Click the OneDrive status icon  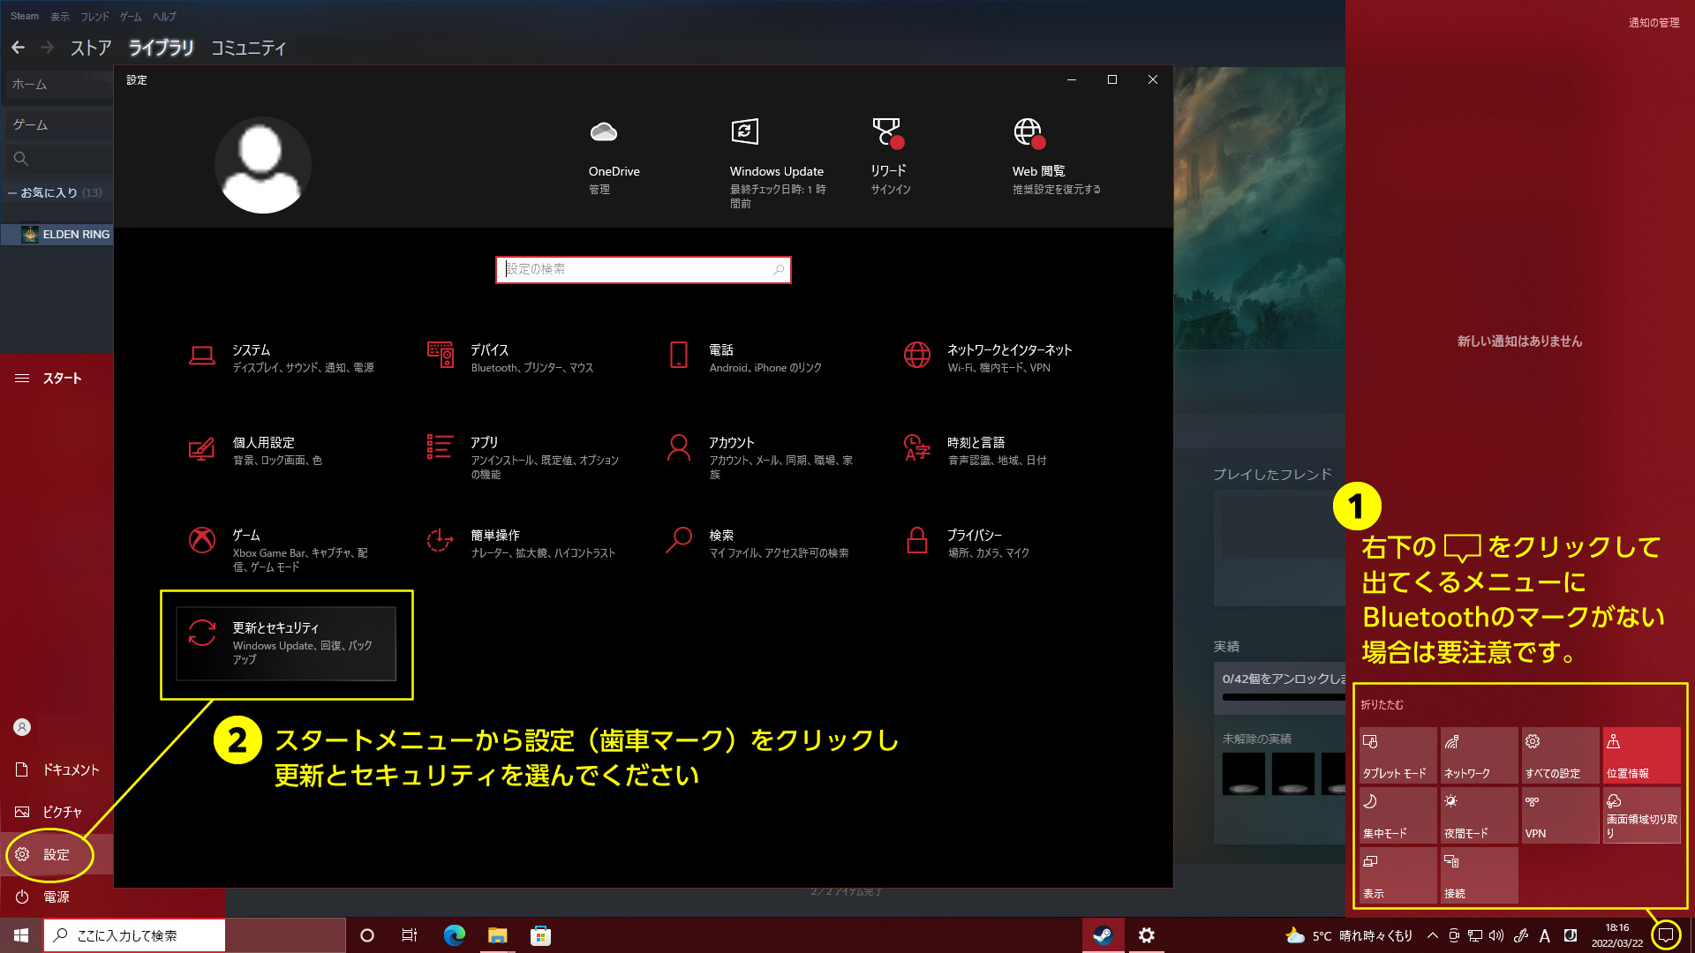coord(604,132)
